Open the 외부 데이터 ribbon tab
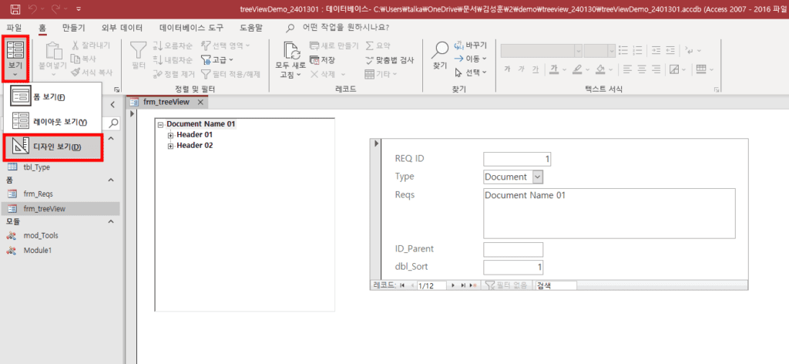 coord(122,28)
